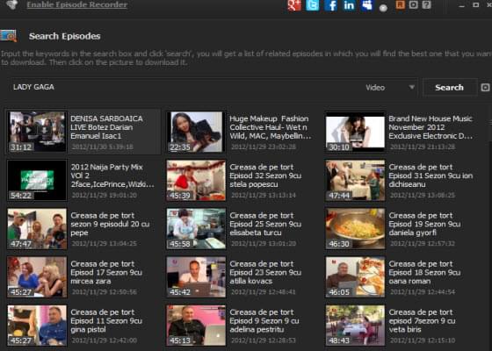Click the Brand New House Music thumbnail
The height and width of the screenshot is (351, 492).
[355, 132]
